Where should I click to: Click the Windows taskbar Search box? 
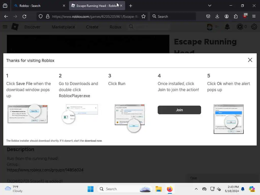click(x=124, y=189)
